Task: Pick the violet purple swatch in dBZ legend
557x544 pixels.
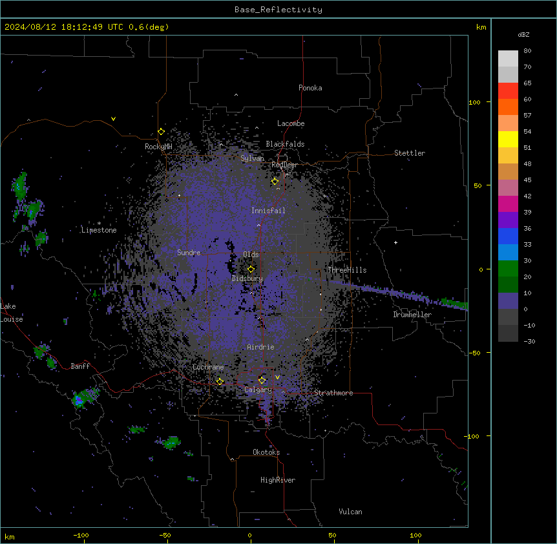Action: tap(508, 220)
